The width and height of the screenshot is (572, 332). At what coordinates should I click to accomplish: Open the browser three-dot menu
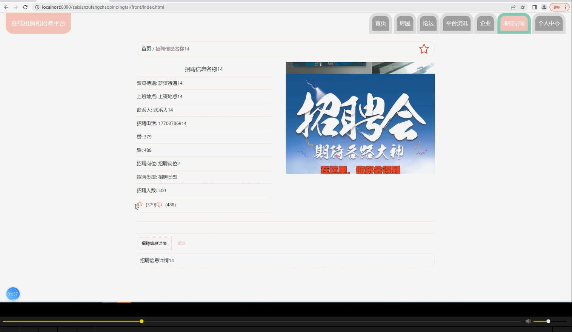565,7
